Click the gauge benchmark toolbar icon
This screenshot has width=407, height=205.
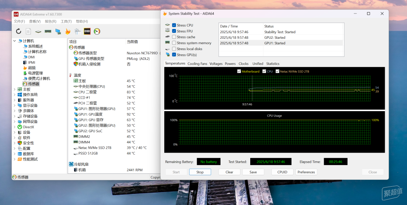[97, 31]
